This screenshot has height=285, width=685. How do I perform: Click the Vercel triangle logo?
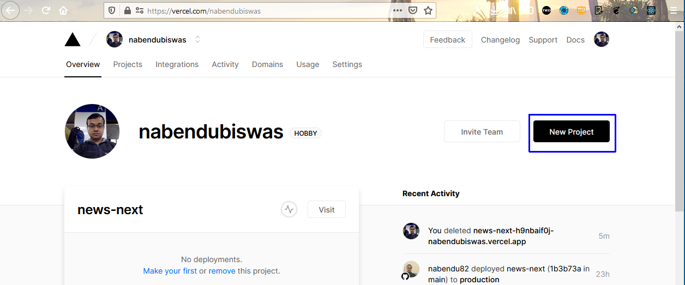pyautogui.click(x=73, y=39)
